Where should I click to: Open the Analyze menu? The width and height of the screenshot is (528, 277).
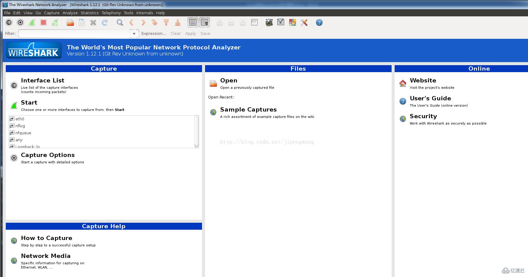click(x=70, y=13)
